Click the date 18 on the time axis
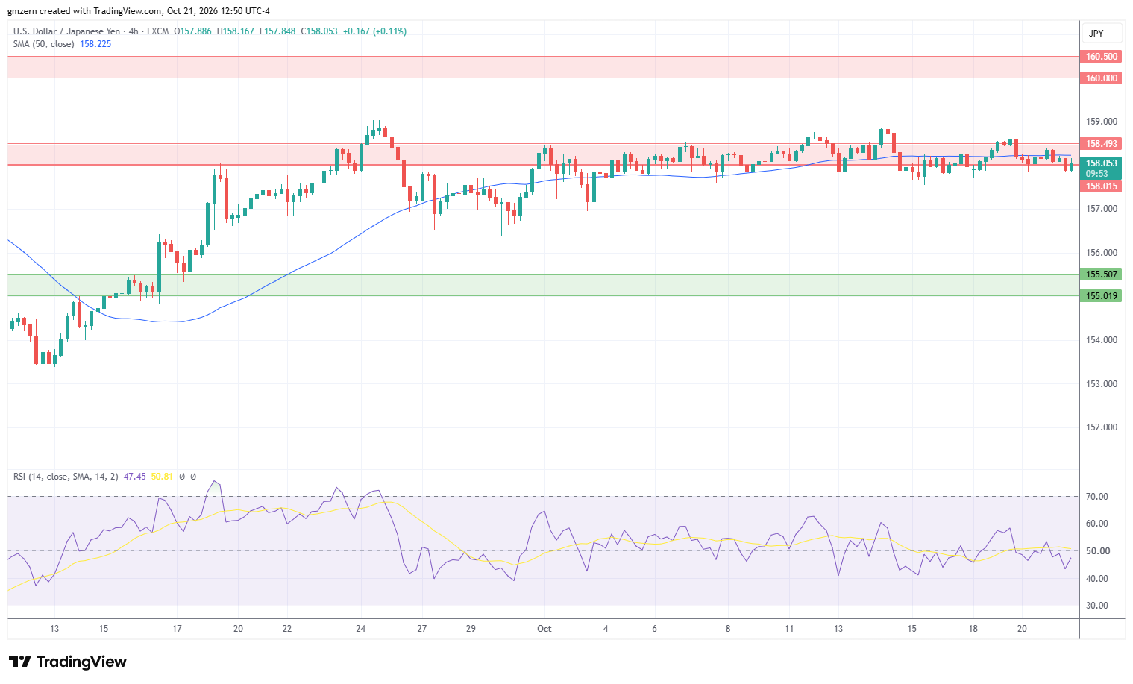 tap(973, 629)
